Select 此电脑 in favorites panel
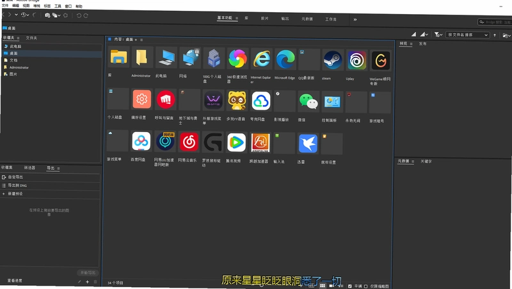The height and width of the screenshot is (289, 512). [15, 46]
